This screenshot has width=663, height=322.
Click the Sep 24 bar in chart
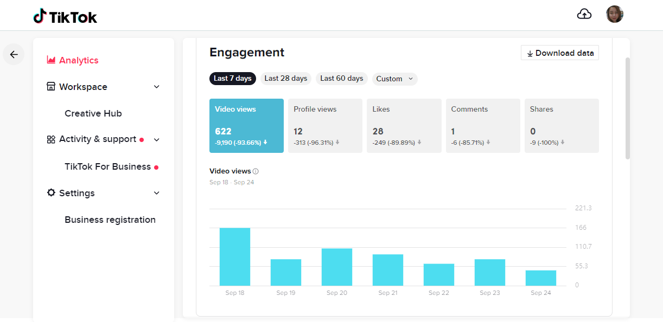541,278
